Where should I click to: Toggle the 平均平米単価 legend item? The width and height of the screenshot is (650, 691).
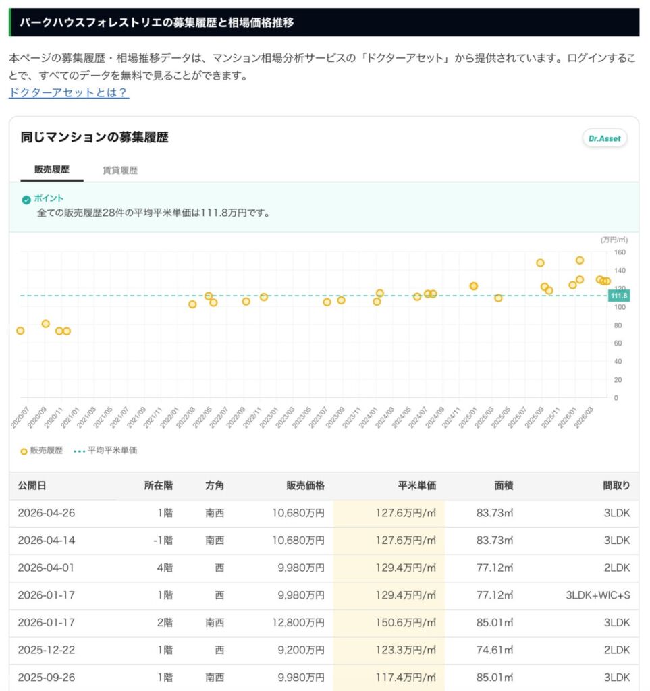(105, 450)
